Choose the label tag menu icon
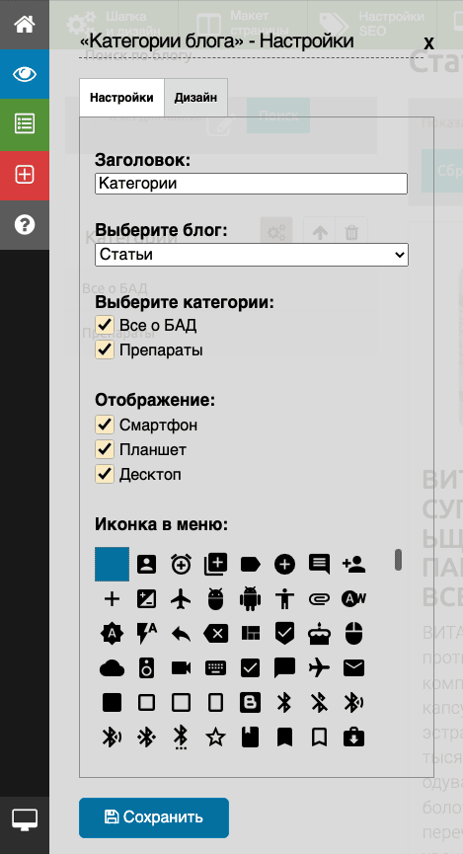Viewport: 463px width, 854px height. 250,565
